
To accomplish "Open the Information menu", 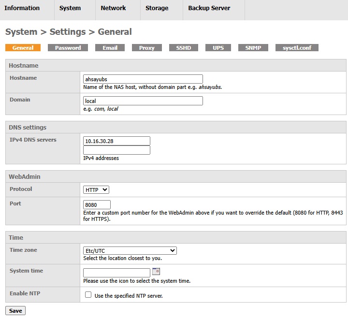I will (22, 8).
